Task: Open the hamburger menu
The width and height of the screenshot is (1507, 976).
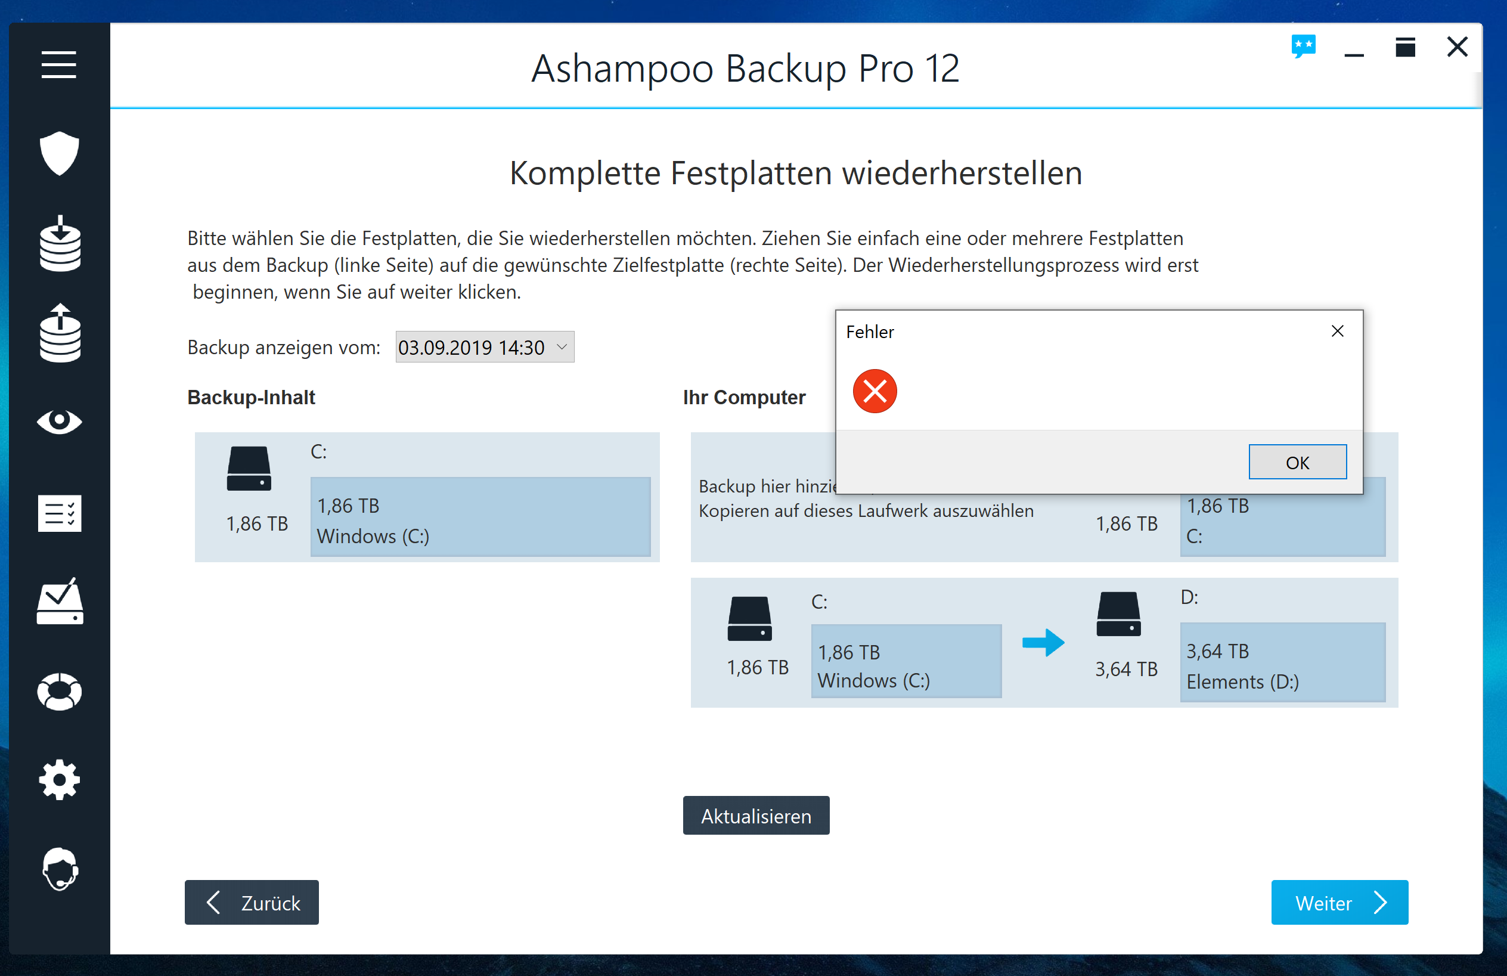Action: pyautogui.click(x=59, y=64)
